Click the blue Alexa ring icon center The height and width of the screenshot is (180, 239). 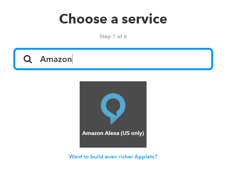point(113,105)
